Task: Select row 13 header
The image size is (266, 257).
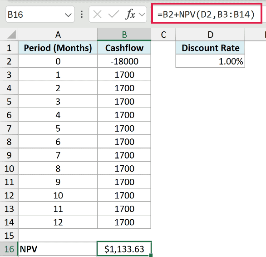Action: 9,208
